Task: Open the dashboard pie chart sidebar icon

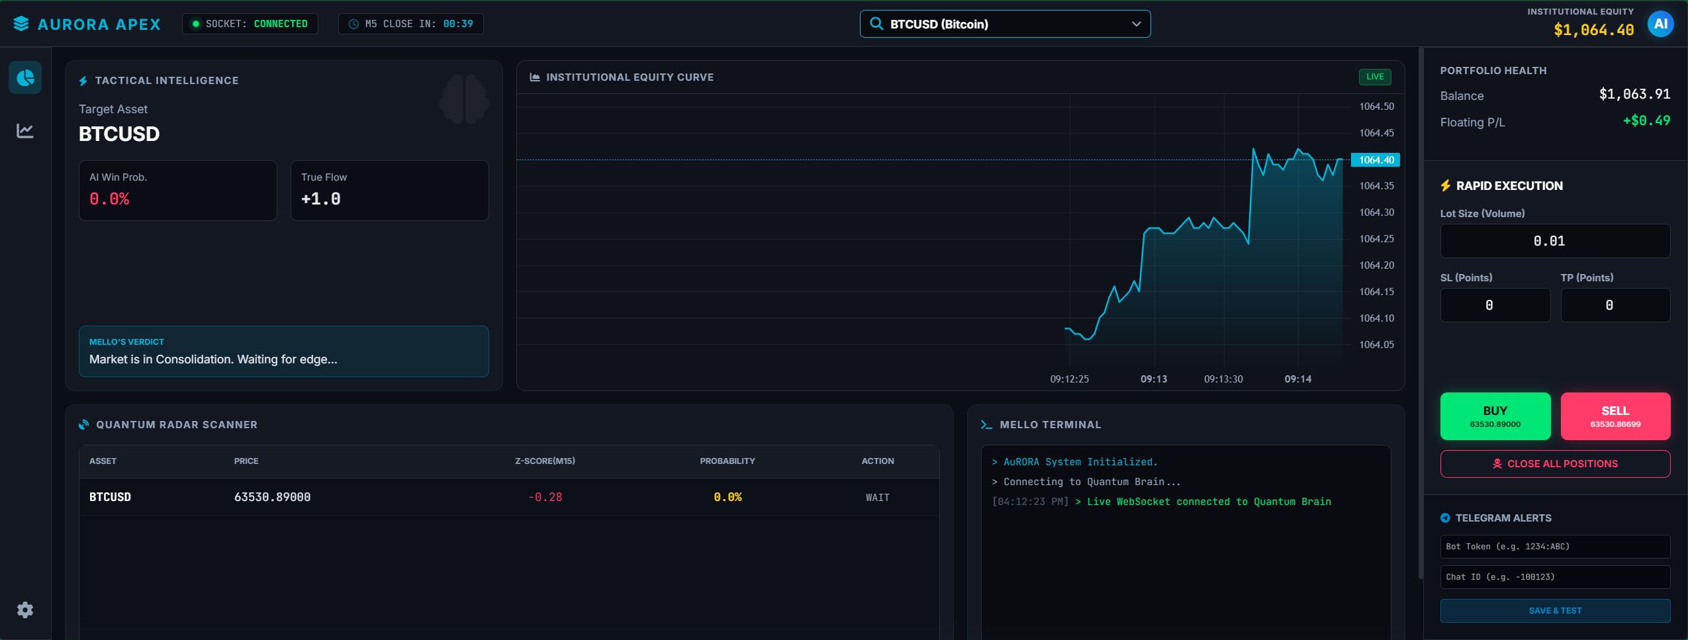Action: (x=25, y=77)
